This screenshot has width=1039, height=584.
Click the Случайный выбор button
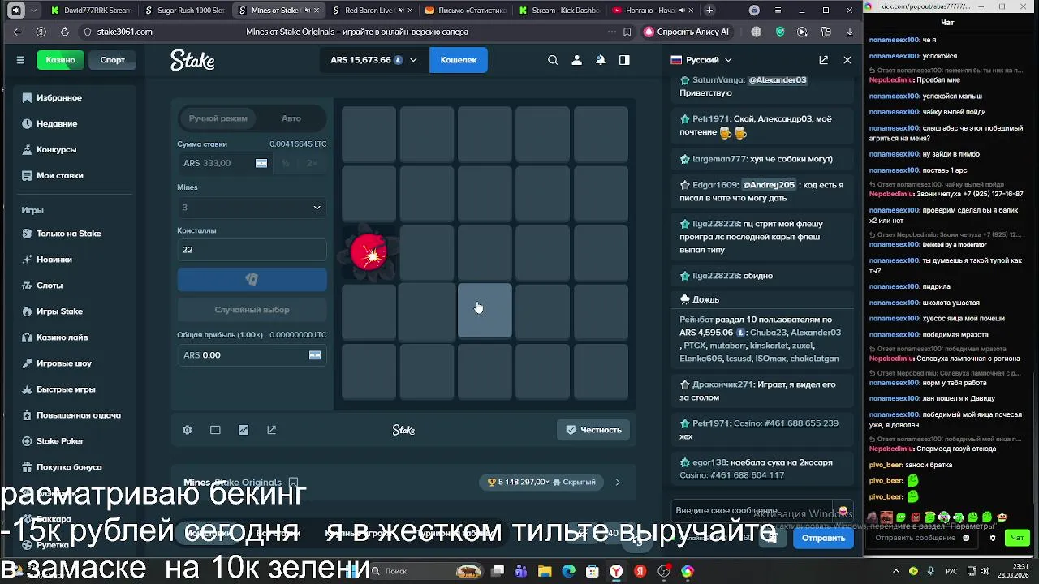coord(252,310)
